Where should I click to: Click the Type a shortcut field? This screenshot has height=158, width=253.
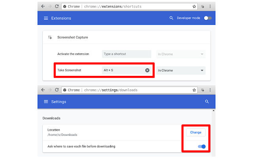[126, 54]
